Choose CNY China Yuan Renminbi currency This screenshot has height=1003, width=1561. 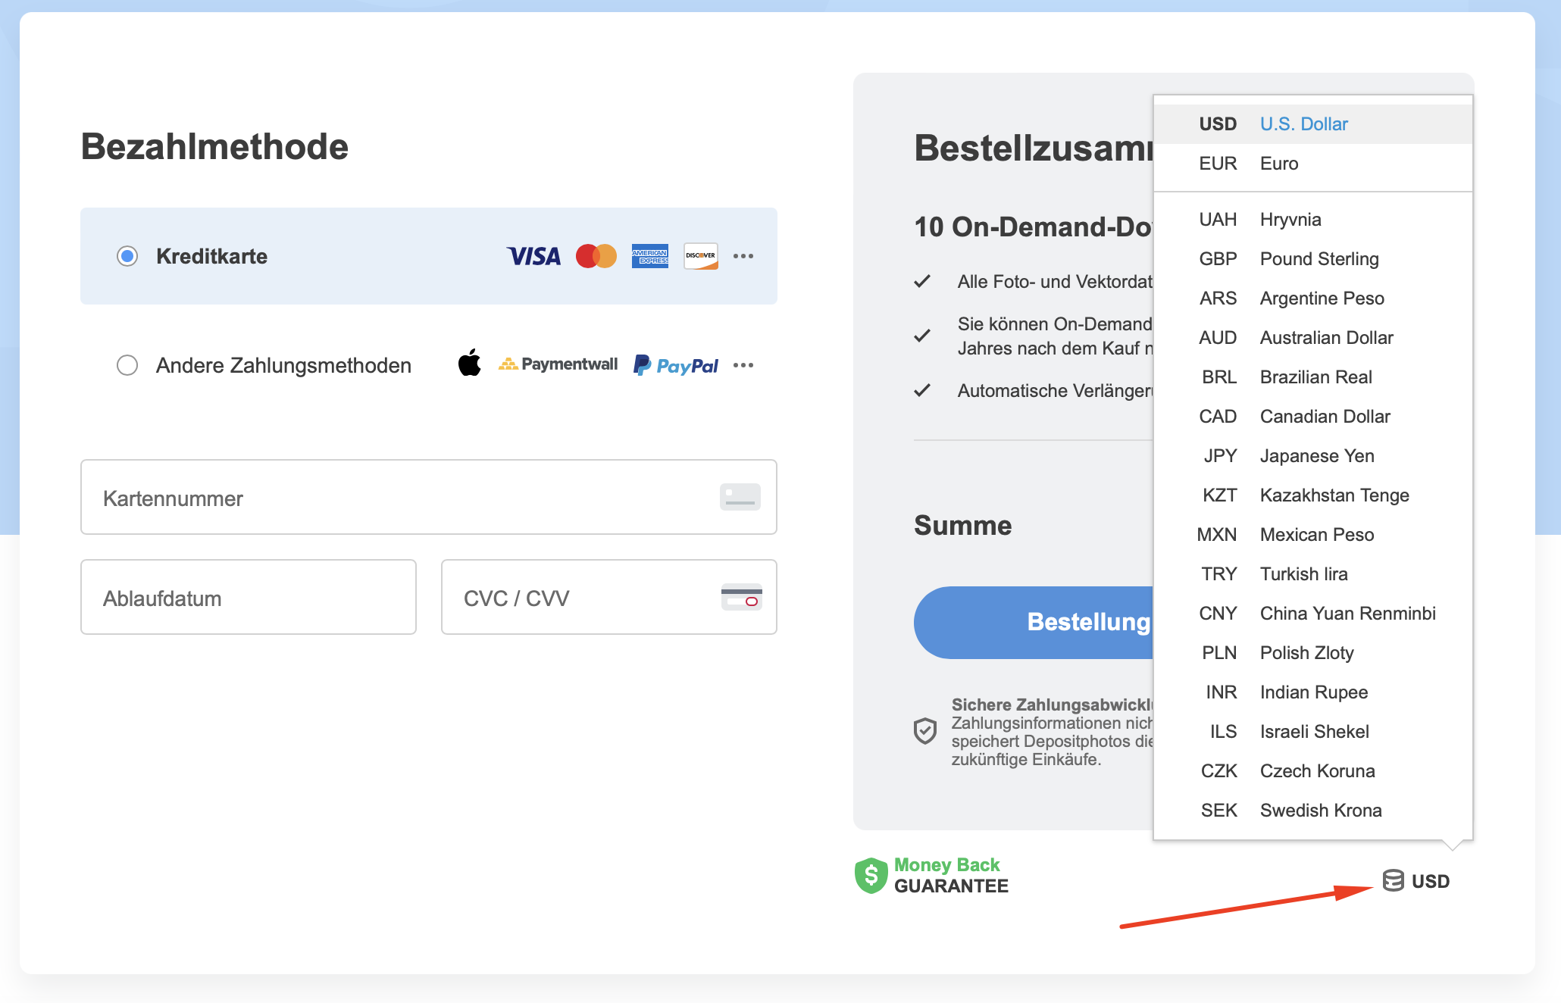pos(1313,614)
